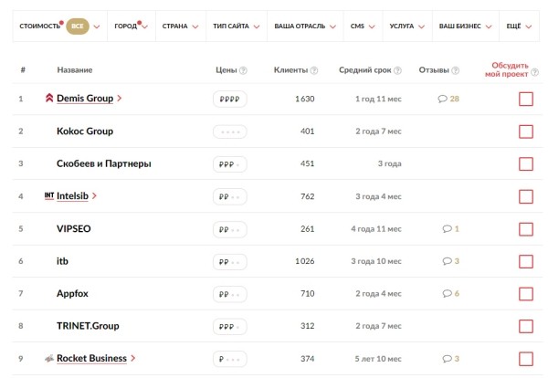
Task: Open Appfox reviews comment icon
Action: click(x=445, y=294)
